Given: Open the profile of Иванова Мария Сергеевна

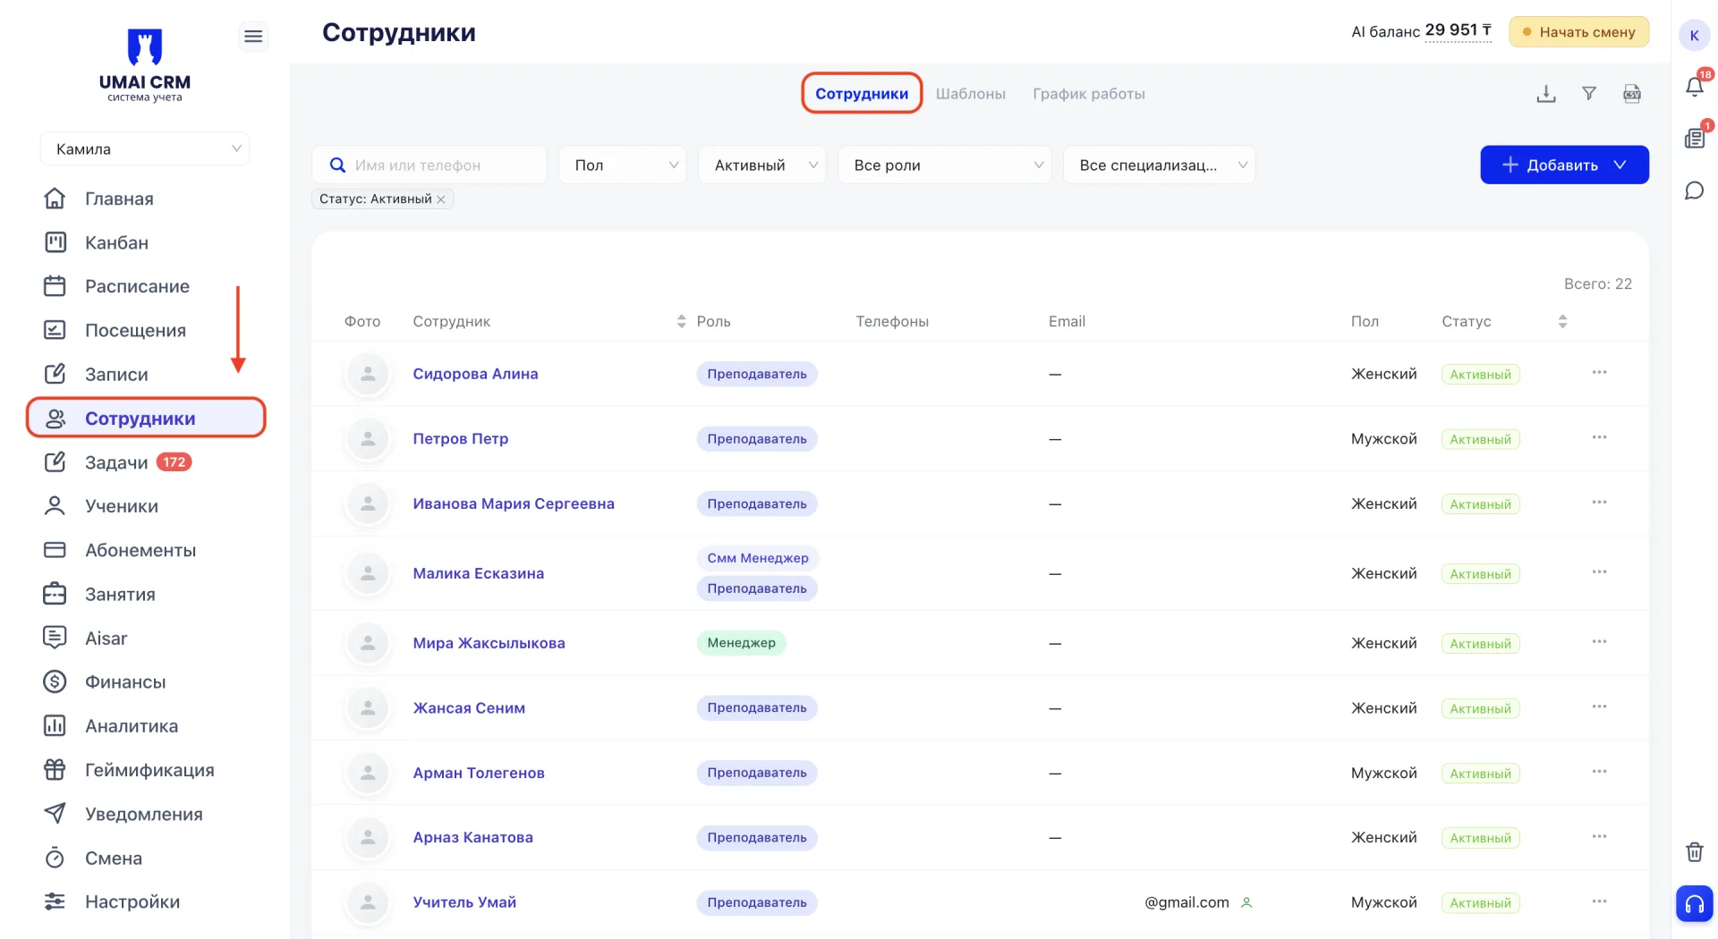Looking at the screenshot, I should (514, 503).
